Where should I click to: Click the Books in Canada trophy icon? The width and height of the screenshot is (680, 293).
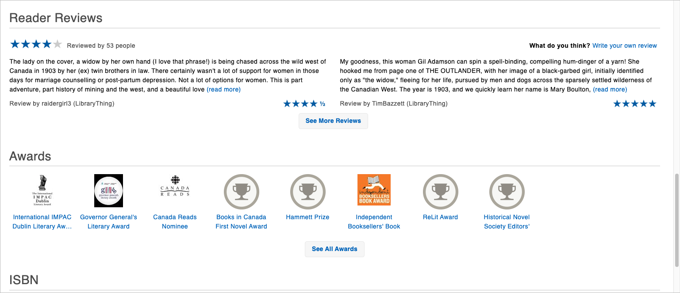241,191
